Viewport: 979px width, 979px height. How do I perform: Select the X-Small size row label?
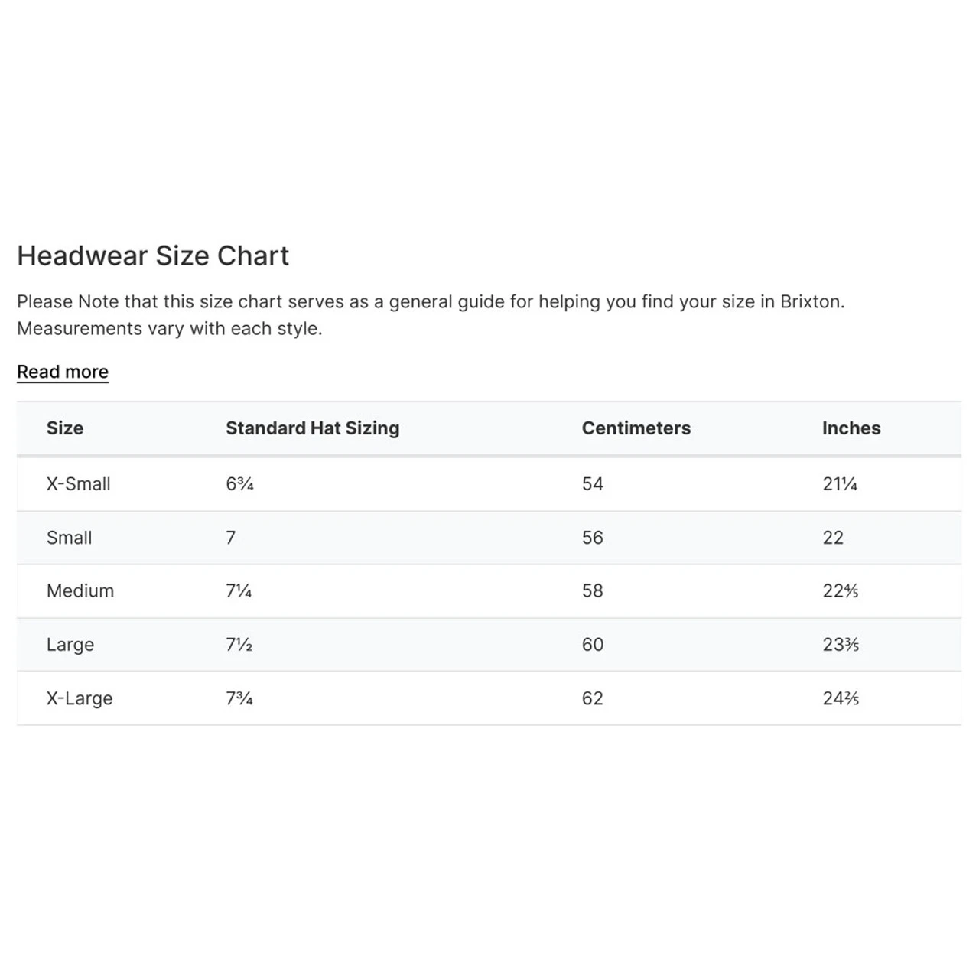pos(78,484)
